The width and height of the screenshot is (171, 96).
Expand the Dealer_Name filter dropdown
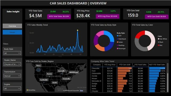pos(12,64)
